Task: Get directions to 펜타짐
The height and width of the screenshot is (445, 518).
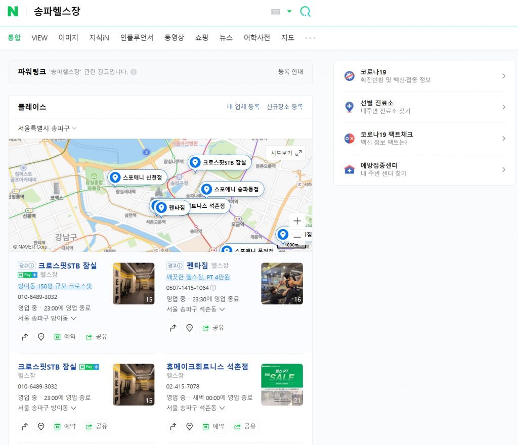Action: click(x=173, y=328)
